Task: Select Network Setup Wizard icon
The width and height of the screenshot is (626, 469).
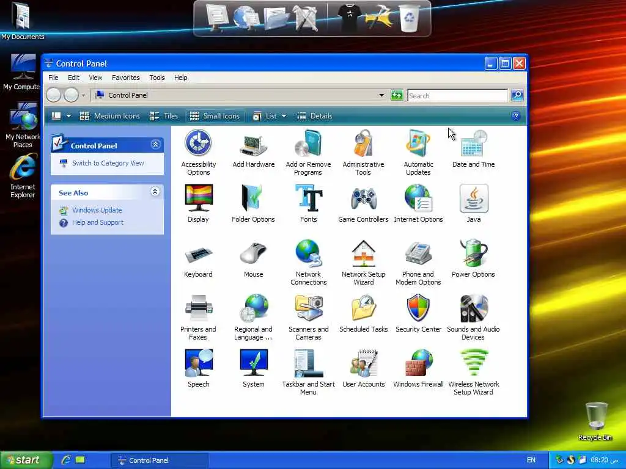Action: pos(363,262)
